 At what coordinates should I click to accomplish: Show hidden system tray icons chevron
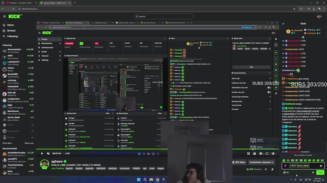291,180
